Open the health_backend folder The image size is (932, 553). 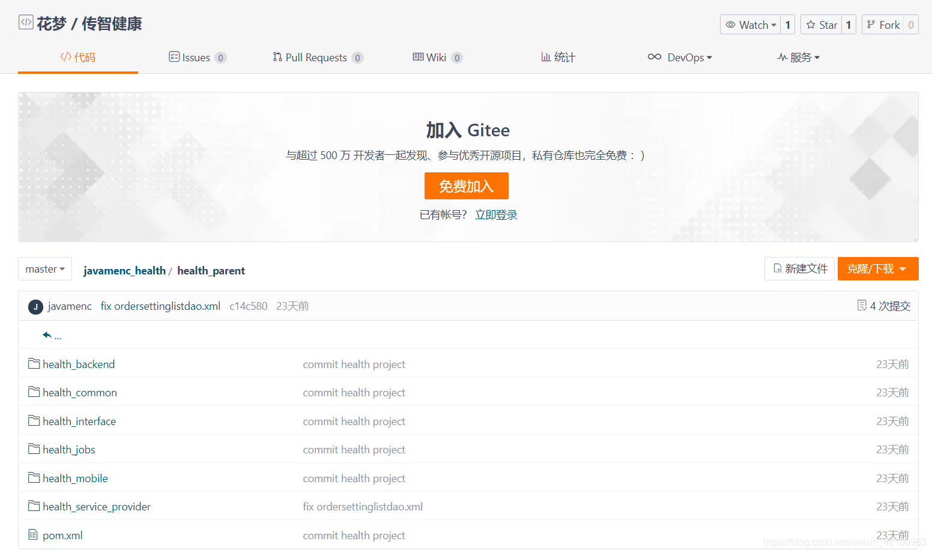[79, 364]
